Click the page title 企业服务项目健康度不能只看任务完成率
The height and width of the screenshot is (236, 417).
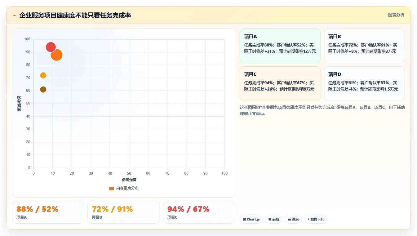pyautogui.click(x=75, y=15)
